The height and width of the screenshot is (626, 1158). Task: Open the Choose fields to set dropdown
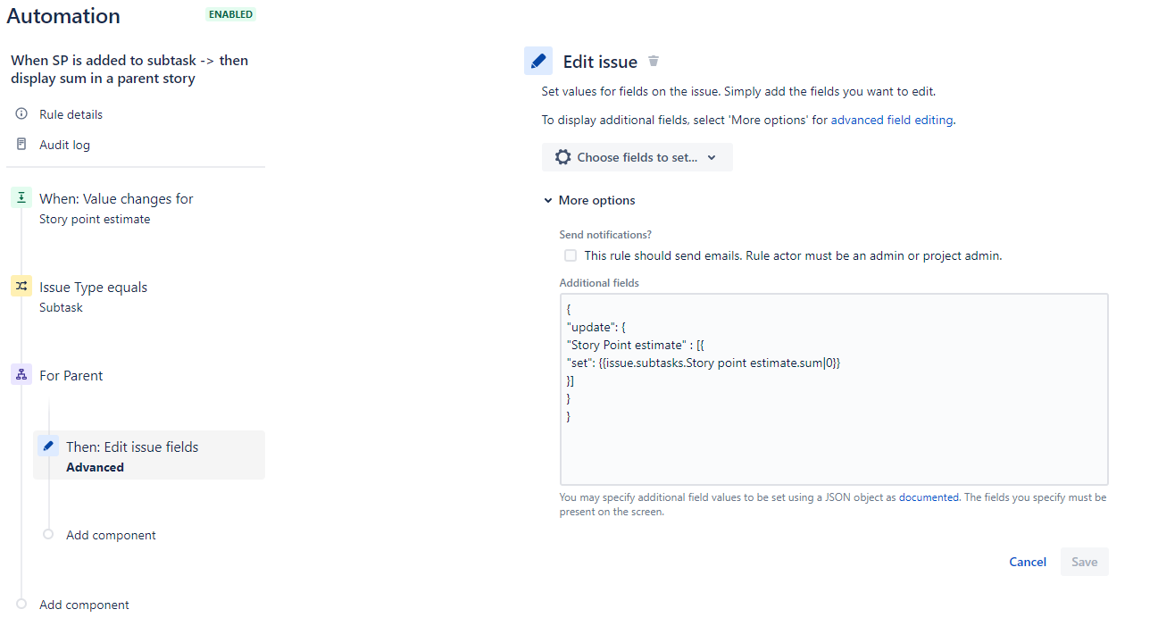click(x=637, y=156)
